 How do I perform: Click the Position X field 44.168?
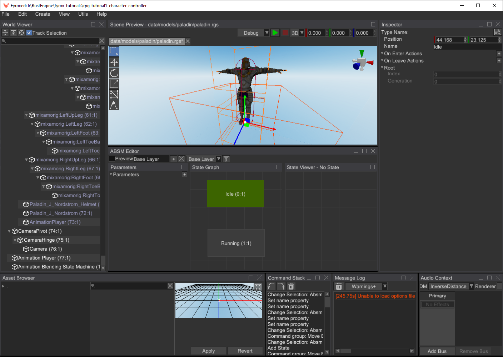tap(450, 40)
